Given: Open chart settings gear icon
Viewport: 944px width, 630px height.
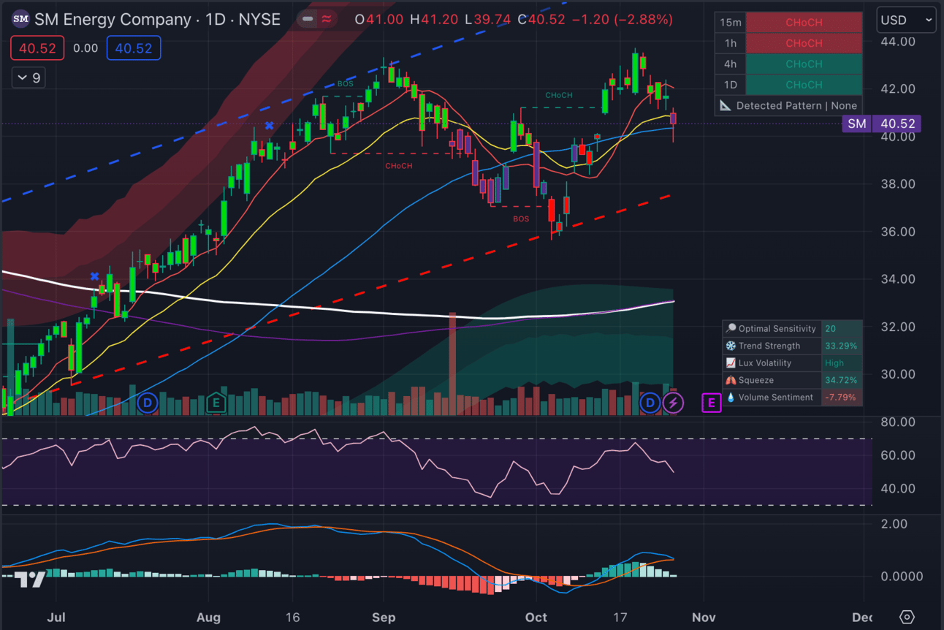Looking at the screenshot, I should (x=907, y=617).
